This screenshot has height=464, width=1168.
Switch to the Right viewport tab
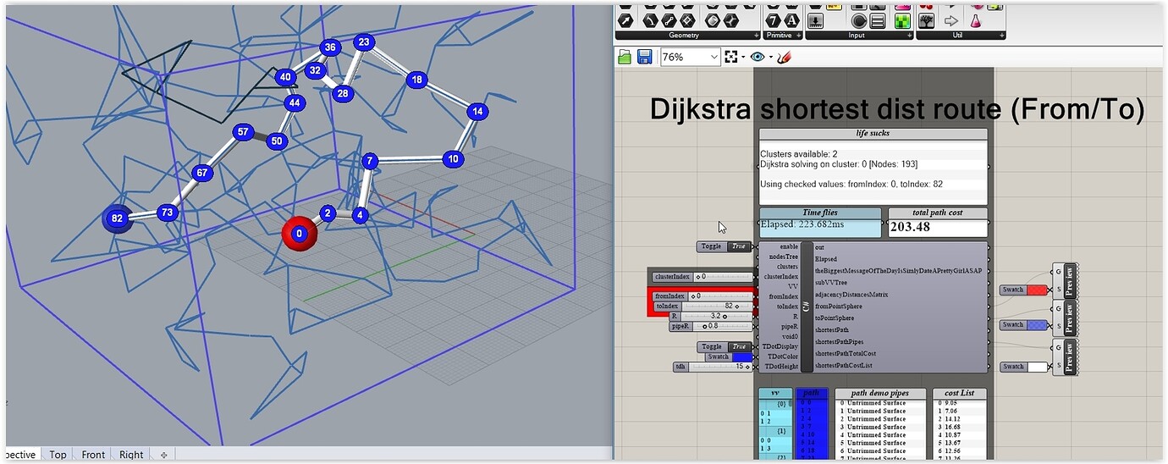point(130,455)
